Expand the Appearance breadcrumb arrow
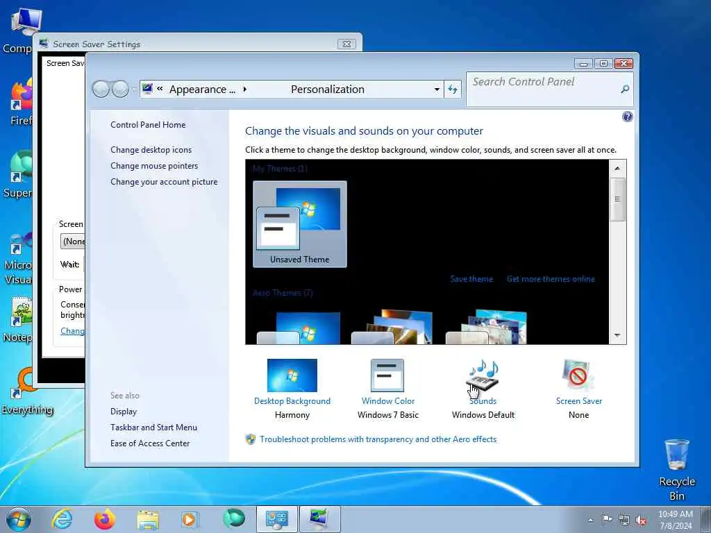The image size is (711, 533). tap(245, 90)
